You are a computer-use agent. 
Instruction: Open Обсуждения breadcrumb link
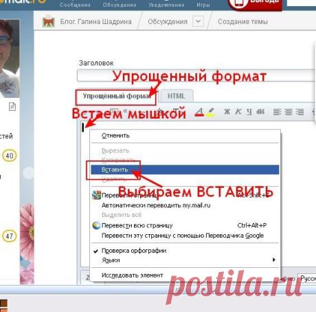point(168,21)
